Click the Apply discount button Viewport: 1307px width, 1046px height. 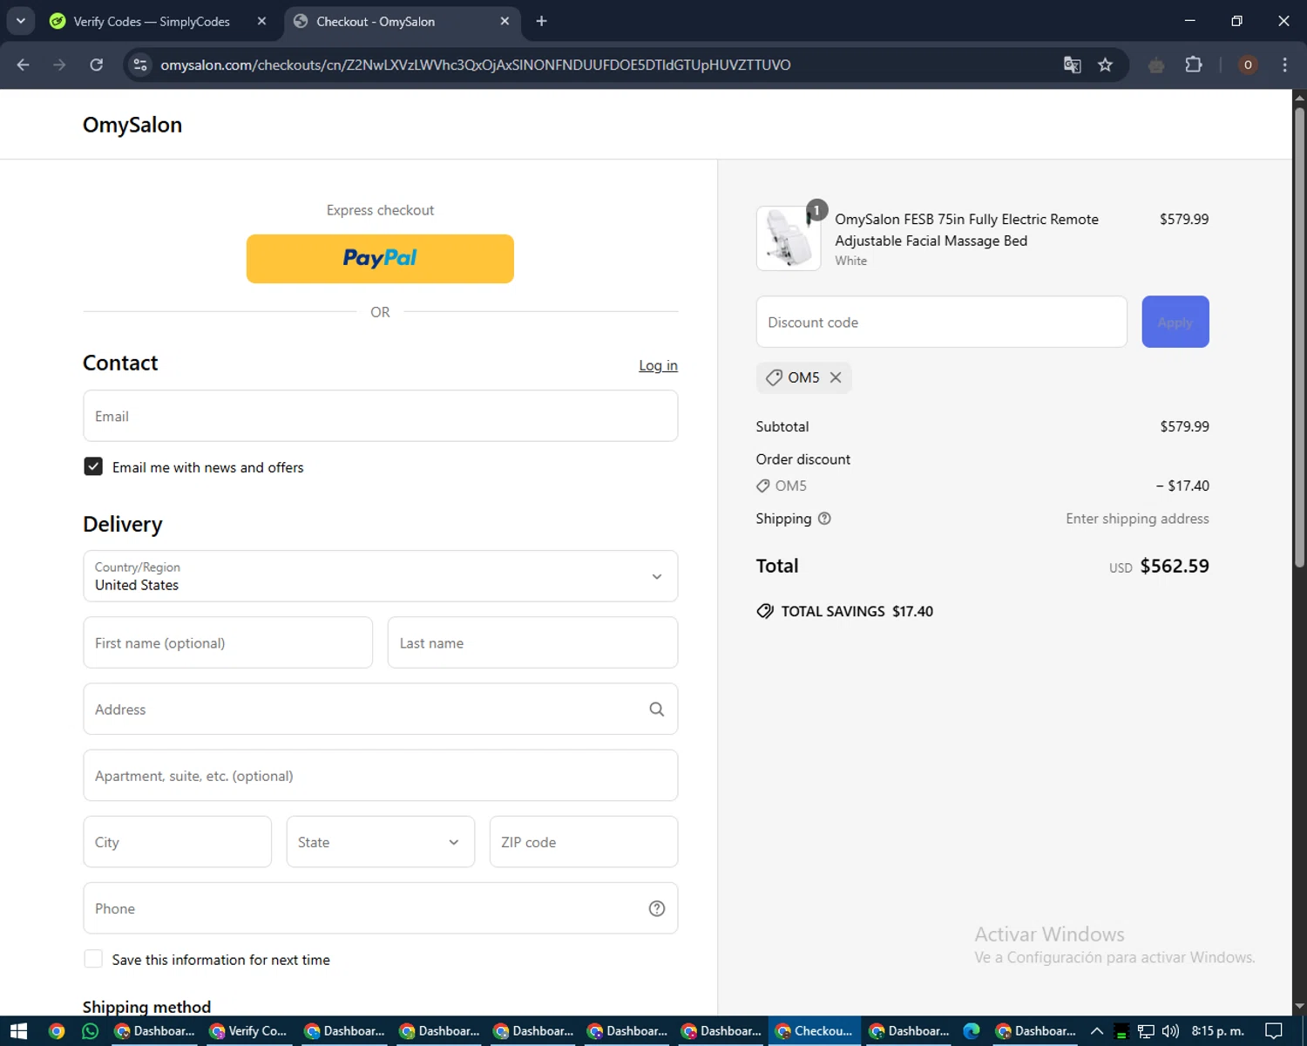coord(1175,322)
